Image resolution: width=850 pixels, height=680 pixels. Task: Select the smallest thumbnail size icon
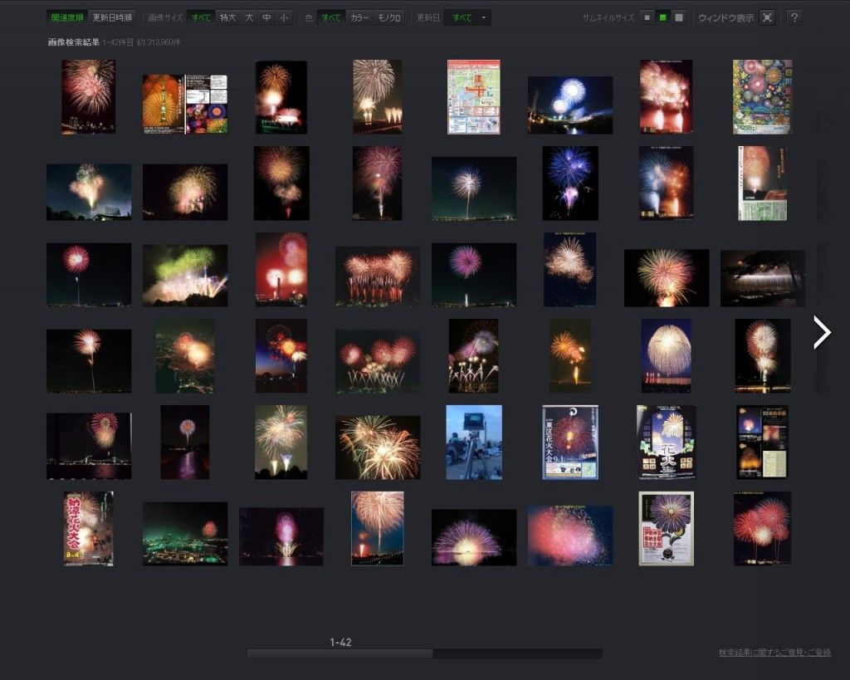[x=647, y=18]
